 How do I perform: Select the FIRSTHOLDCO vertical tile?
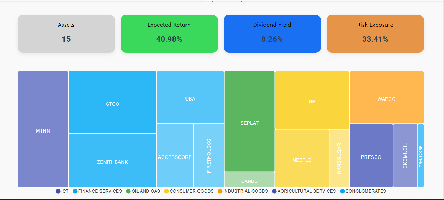click(x=209, y=155)
